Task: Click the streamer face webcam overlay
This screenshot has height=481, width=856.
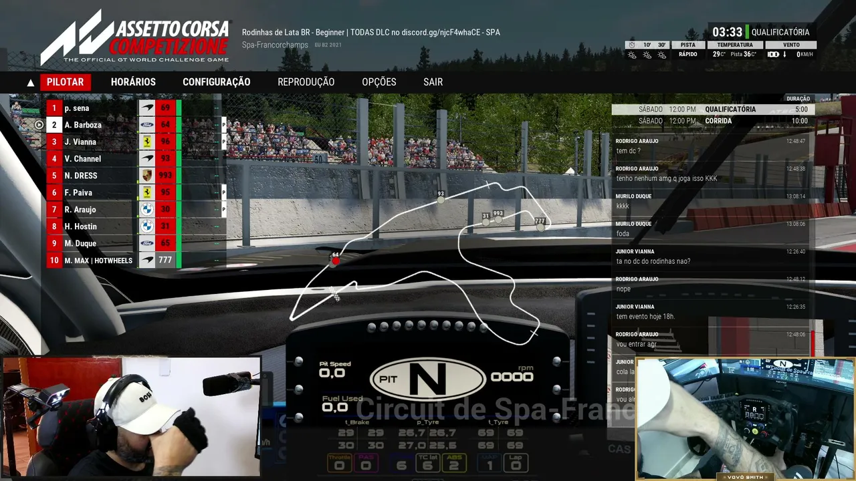Action: coord(131,416)
